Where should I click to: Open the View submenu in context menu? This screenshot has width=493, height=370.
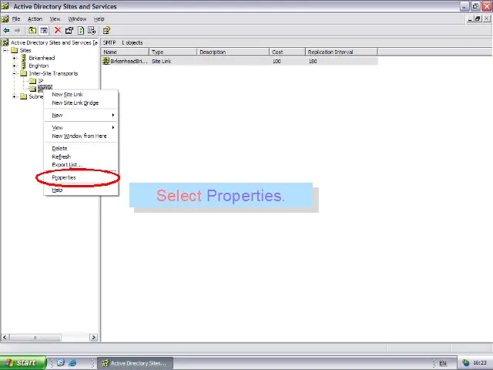tap(81, 127)
